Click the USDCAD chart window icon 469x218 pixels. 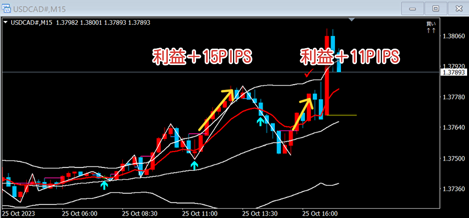(7, 8)
